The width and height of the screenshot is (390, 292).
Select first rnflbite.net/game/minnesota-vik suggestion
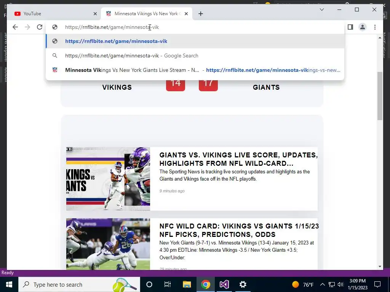click(x=195, y=41)
